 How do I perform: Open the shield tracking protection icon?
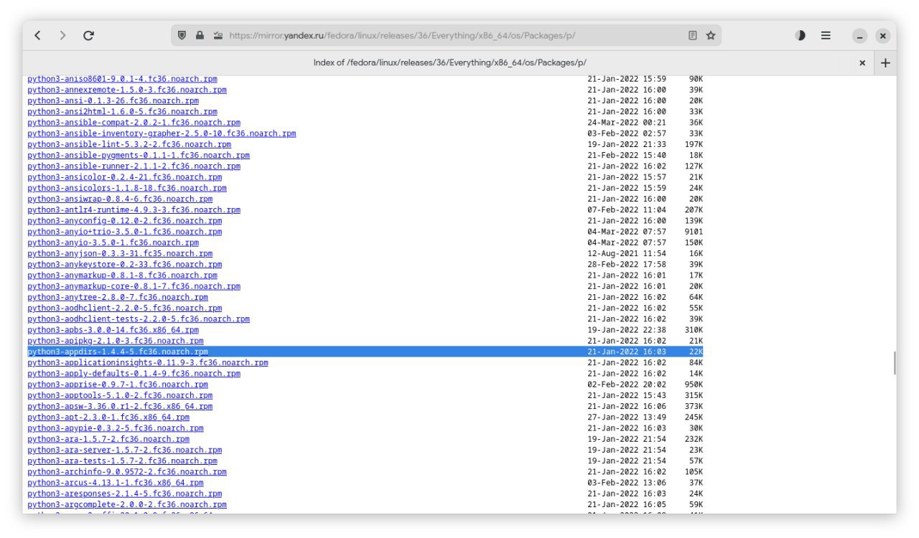(x=182, y=35)
